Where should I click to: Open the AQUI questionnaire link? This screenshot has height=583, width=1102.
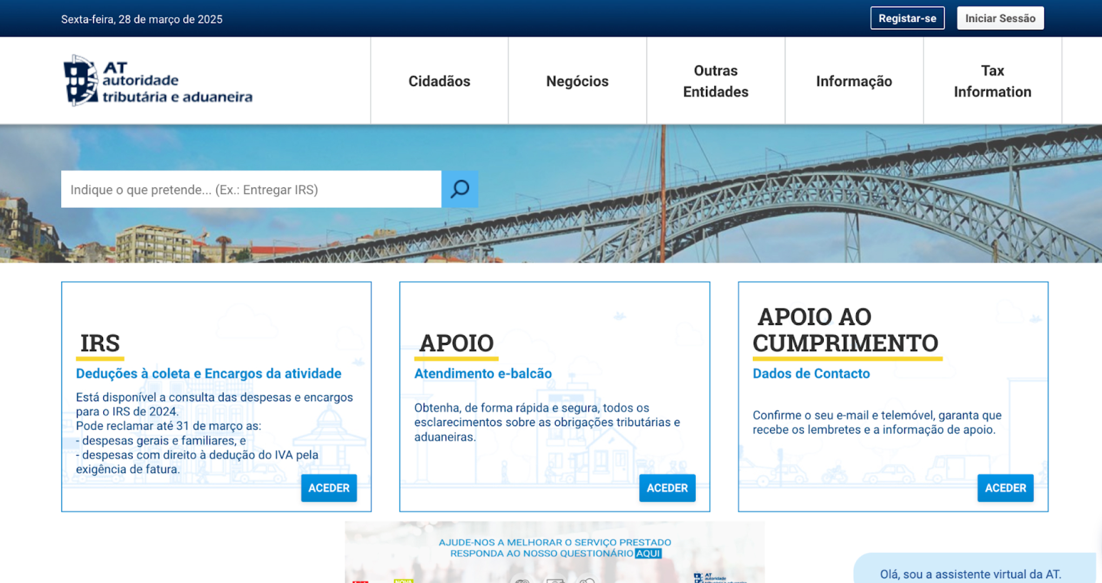point(648,553)
